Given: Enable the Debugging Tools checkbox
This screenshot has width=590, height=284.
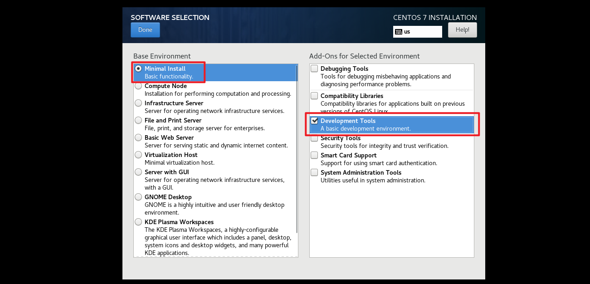Looking at the screenshot, I should pyautogui.click(x=314, y=69).
